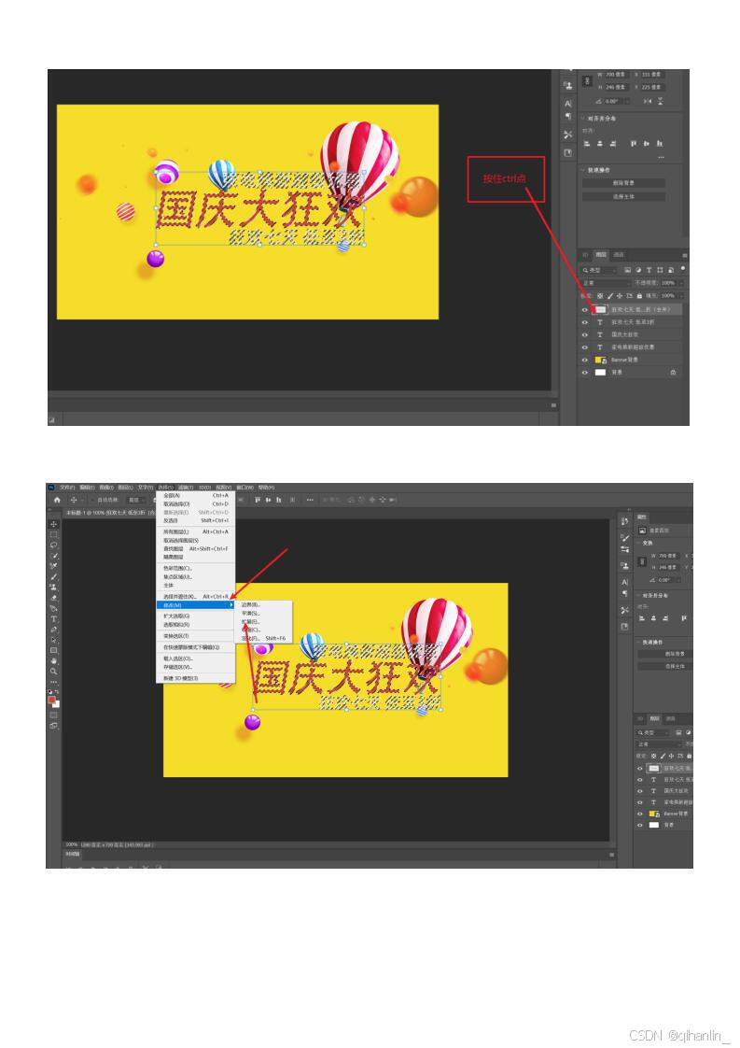Select the Horizontal Type tool in lower screenshot

[x=53, y=619]
